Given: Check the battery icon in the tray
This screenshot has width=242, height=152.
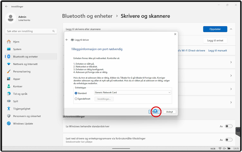Looking at the screenshot, I should coord(229,148).
